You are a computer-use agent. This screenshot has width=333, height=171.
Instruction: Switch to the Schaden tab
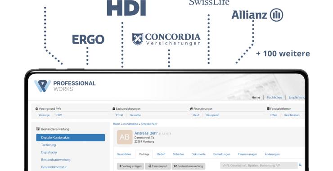(x=178, y=154)
